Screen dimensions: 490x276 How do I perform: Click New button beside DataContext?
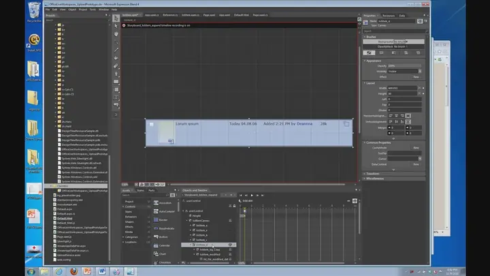(416, 164)
